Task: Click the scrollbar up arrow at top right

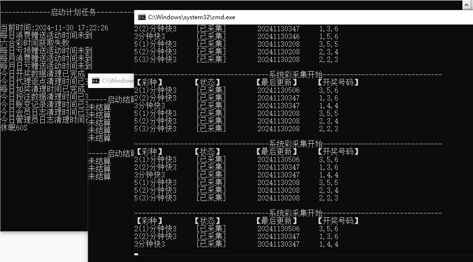Action: [466, 5]
